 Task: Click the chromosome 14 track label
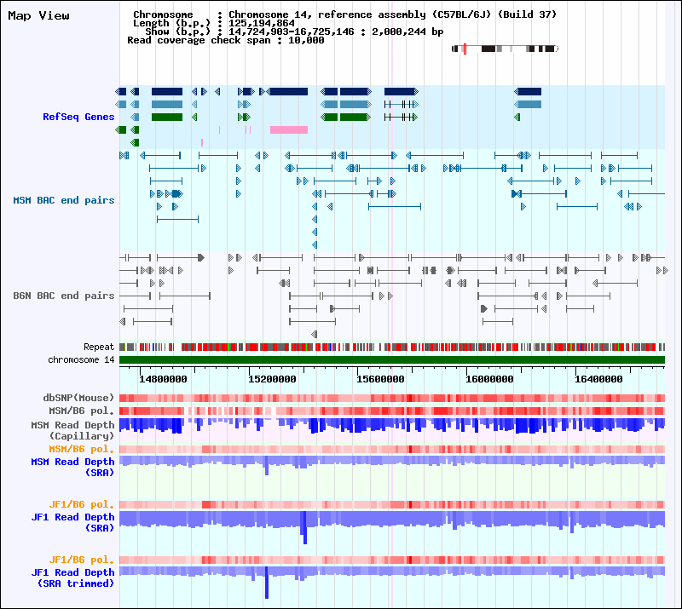click(81, 360)
